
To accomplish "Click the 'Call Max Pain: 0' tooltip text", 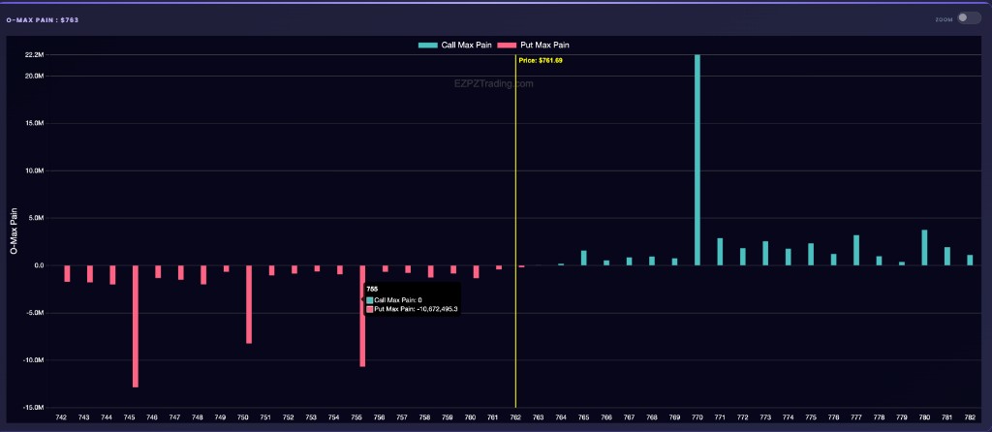I will (398, 300).
